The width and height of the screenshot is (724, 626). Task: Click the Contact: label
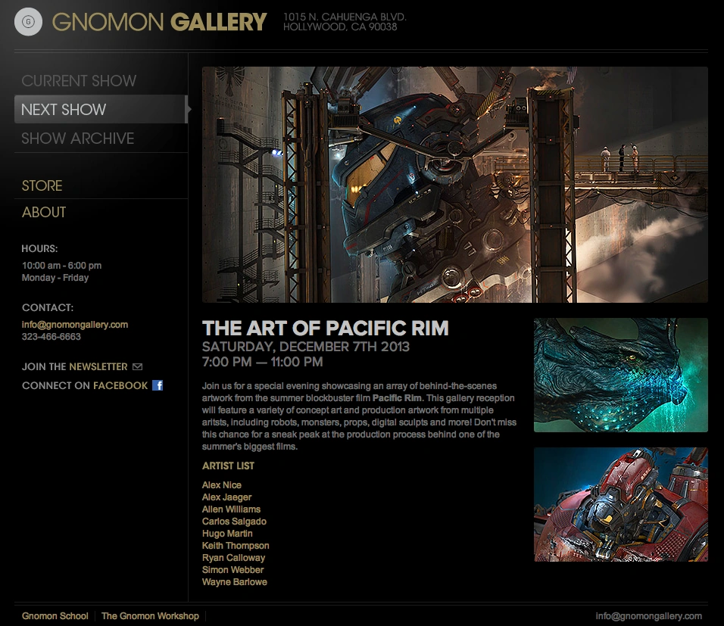[48, 307]
